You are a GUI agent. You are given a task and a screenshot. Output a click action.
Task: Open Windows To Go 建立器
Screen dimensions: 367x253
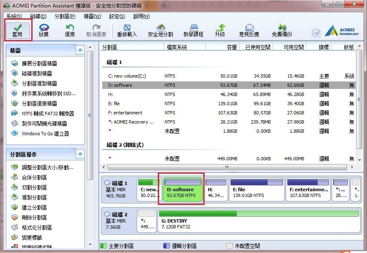40,134
